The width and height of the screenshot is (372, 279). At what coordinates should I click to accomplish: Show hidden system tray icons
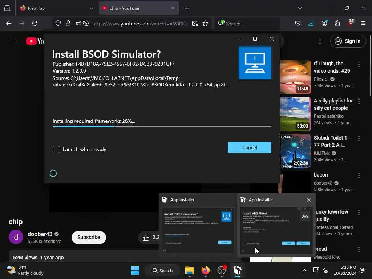(304, 270)
